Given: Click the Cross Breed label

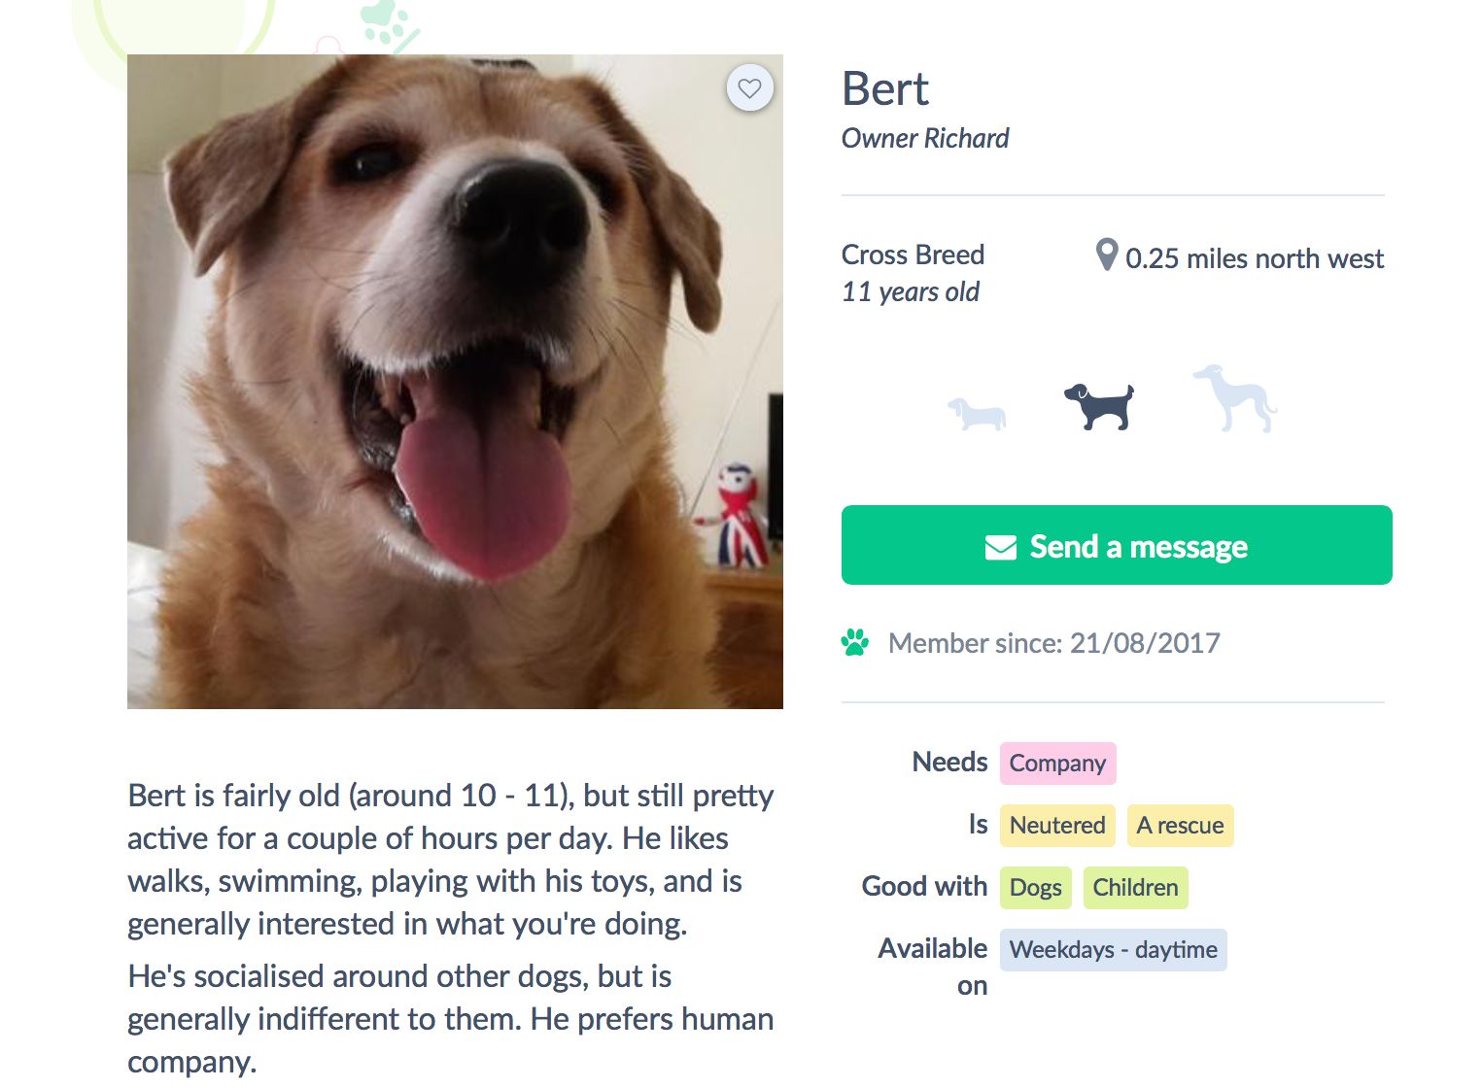Looking at the screenshot, I should pos(913,255).
